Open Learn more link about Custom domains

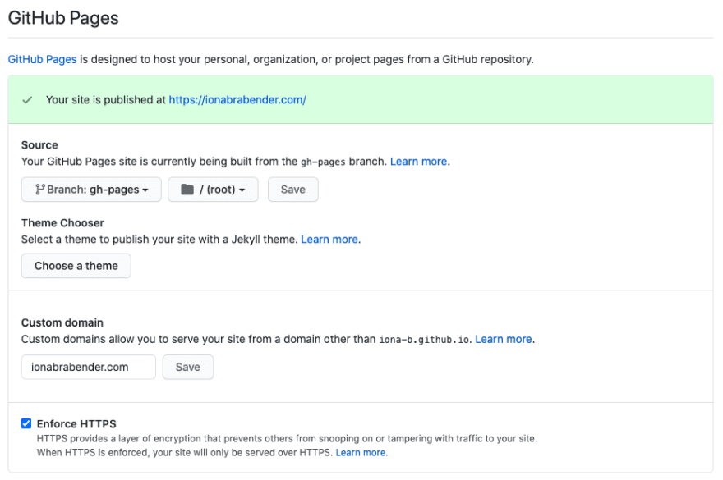(x=504, y=339)
